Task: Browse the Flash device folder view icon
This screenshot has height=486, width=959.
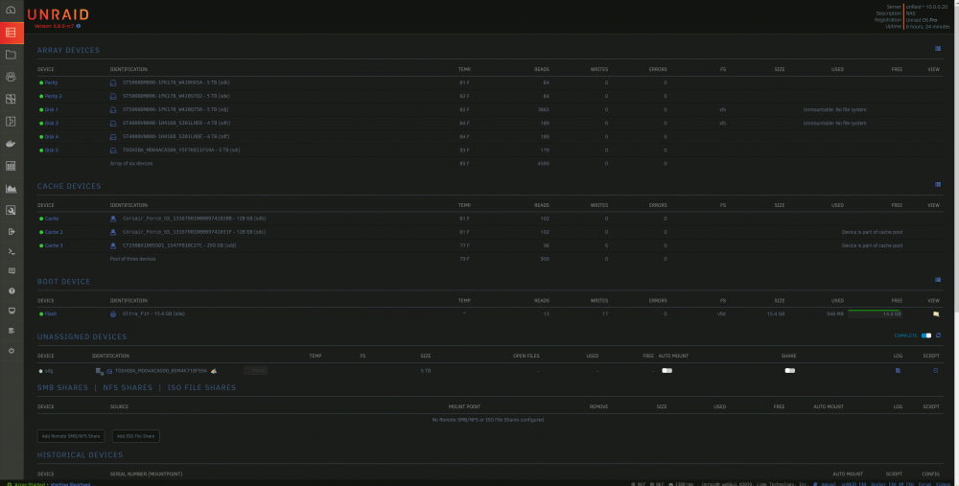Action: (935, 313)
